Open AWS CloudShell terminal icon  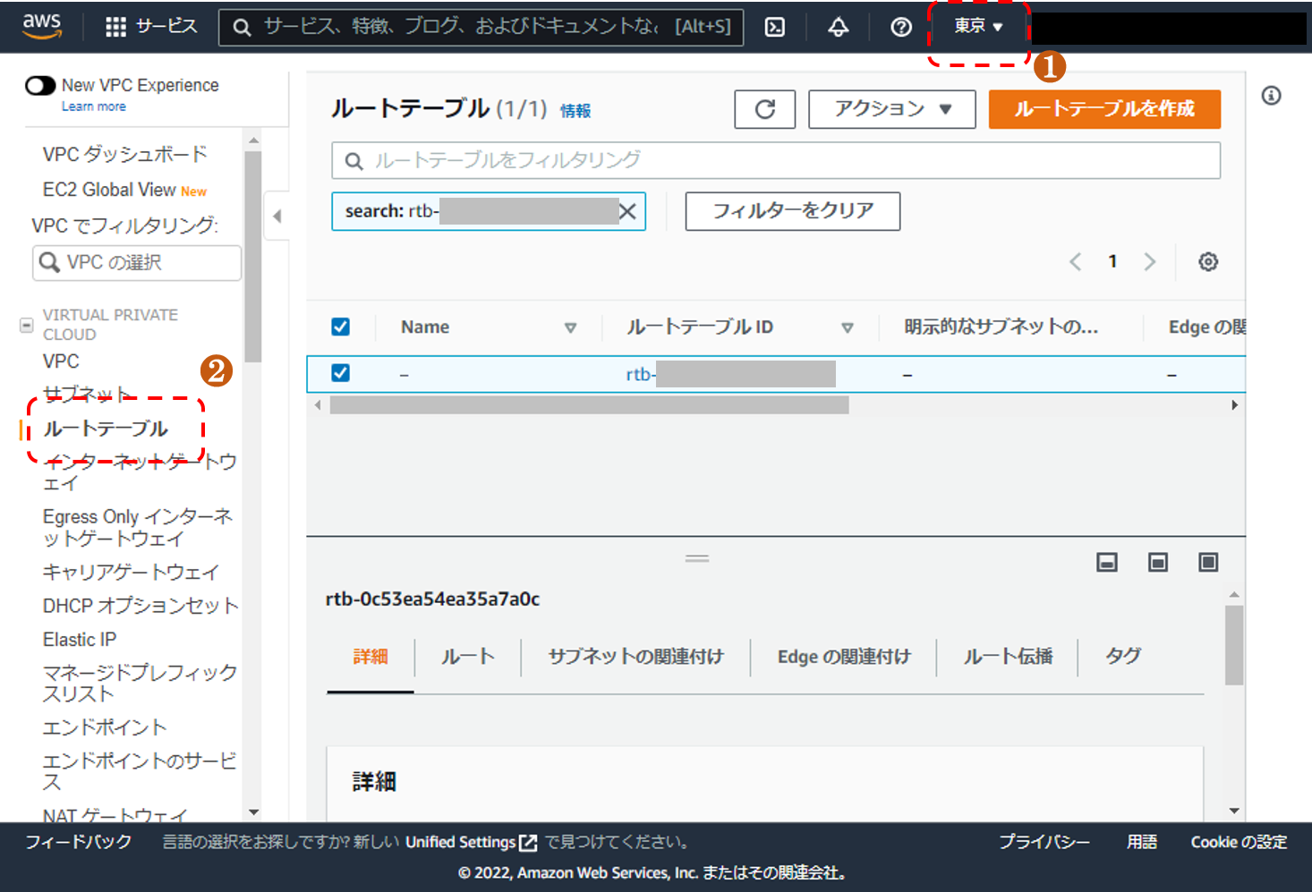coord(775,27)
